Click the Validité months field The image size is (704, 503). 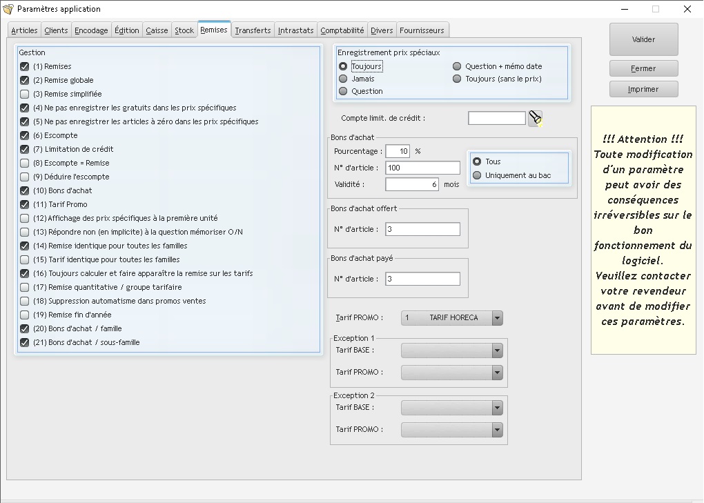tap(412, 184)
